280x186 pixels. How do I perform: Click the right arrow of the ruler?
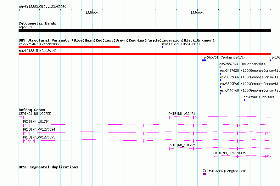click(270, 10)
